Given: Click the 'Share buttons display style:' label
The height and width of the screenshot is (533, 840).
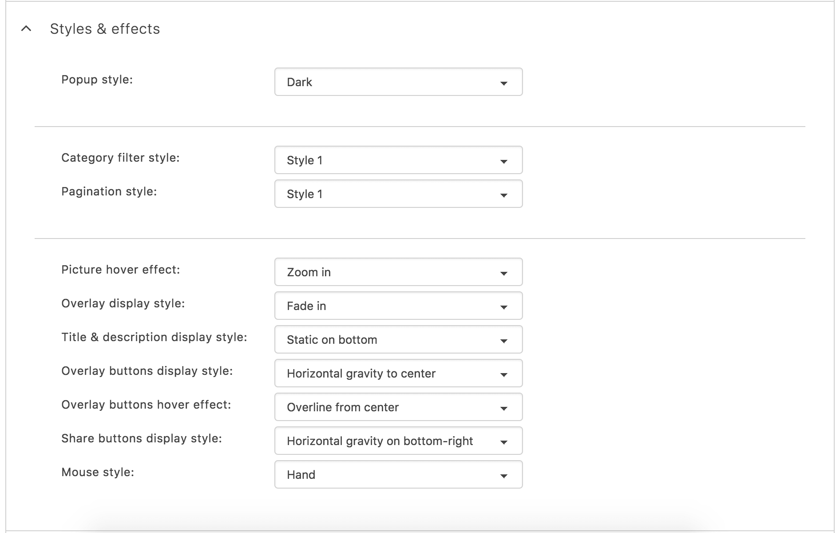Looking at the screenshot, I should pos(142,438).
